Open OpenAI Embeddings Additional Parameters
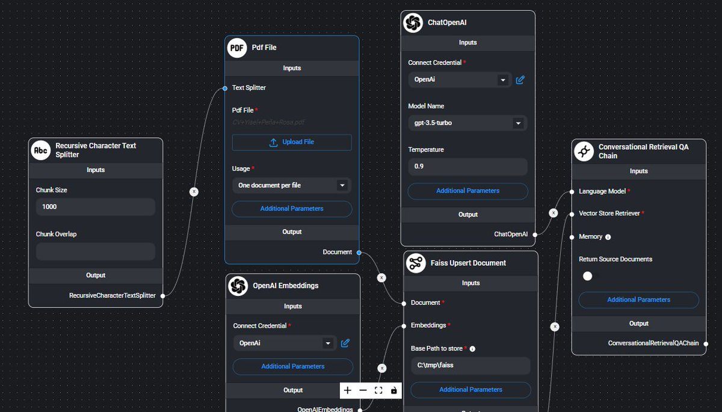 (293, 366)
